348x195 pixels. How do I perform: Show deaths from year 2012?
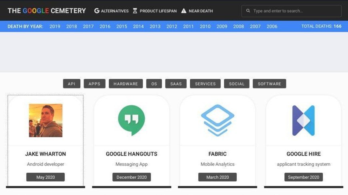172,26
